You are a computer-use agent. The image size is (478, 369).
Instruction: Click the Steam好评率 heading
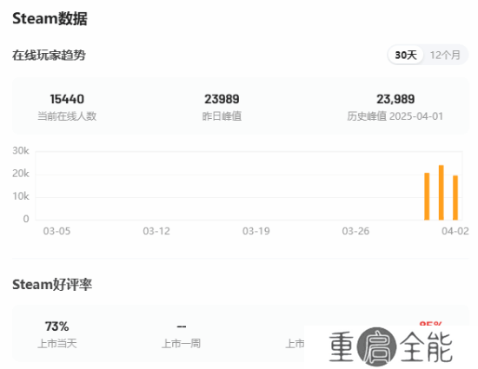52,285
